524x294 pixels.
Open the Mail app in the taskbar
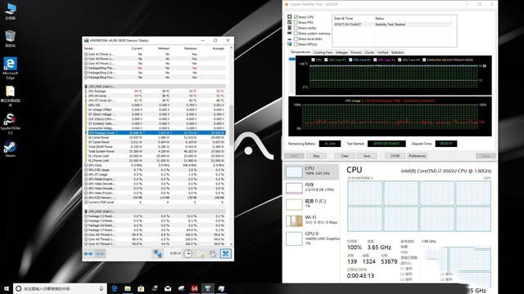(x=168, y=288)
